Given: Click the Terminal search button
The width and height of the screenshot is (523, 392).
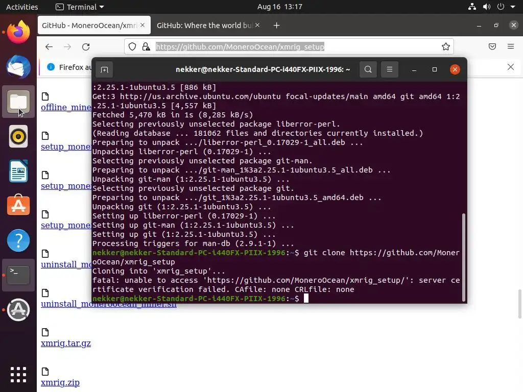Looking at the screenshot, I should (x=368, y=69).
